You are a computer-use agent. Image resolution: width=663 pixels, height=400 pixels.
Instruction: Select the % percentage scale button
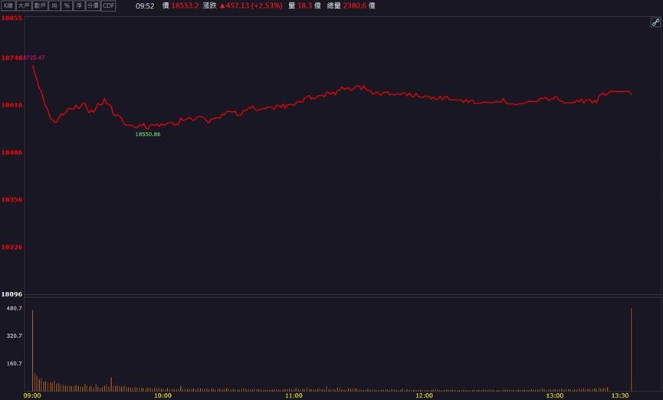(x=67, y=5)
